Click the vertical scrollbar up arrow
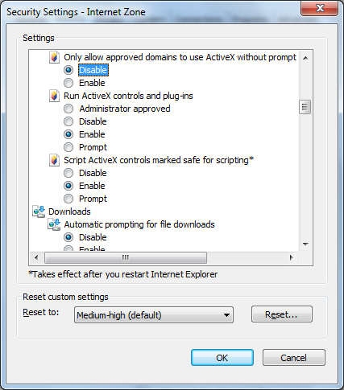The height and width of the screenshot is (390, 344). [x=305, y=58]
